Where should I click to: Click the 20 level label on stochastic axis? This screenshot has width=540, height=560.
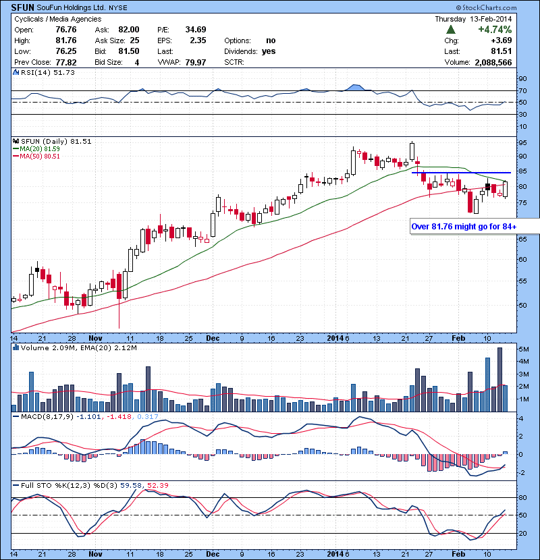click(x=522, y=534)
